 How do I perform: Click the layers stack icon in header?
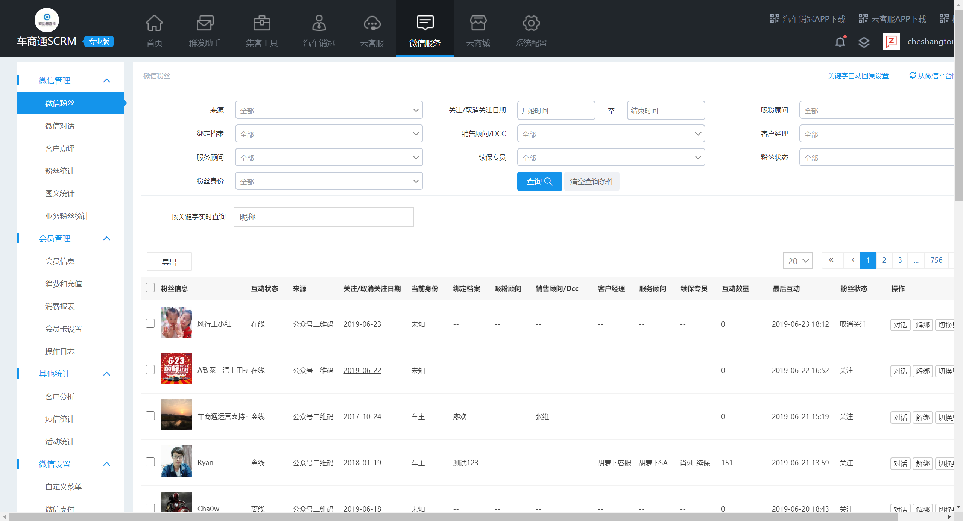pyautogui.click(x=864, y=42)
